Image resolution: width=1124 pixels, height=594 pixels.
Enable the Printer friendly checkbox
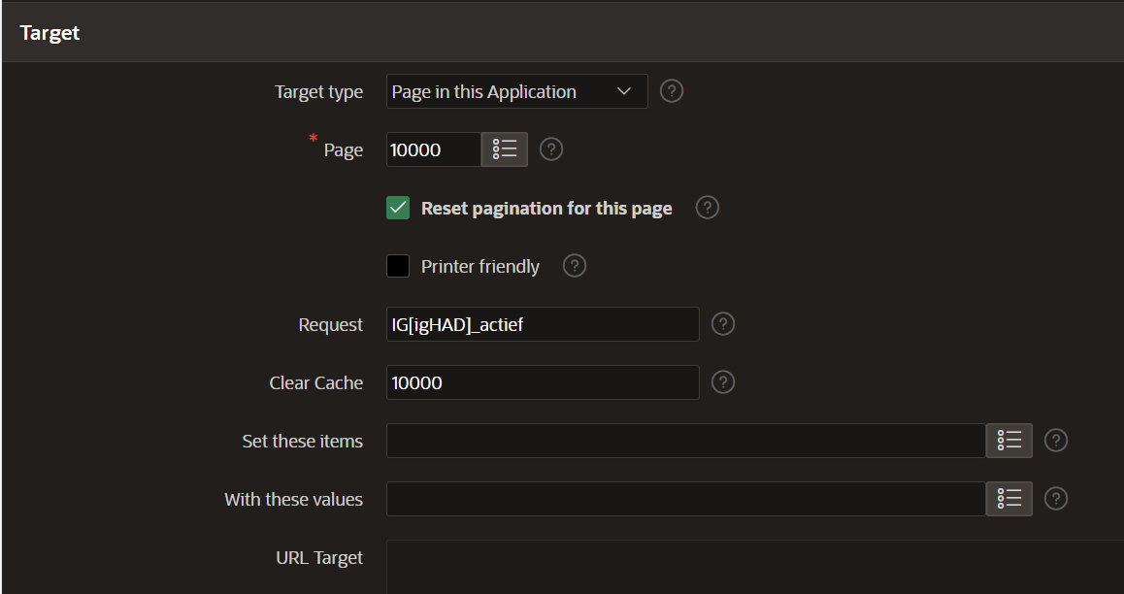click(x=397, y=265)
